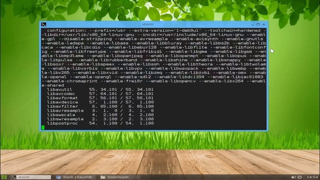The height and width of the screenshot is (180, 320).
Task: Click the libswresample version row
Action: click(100, 119)
